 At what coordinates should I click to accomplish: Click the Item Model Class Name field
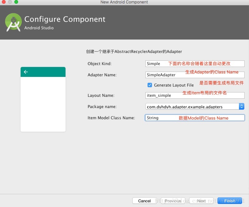tap(195, 118)
